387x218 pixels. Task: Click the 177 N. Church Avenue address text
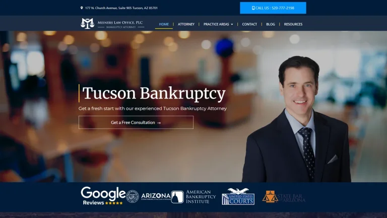pyautogui.click(x=121, y=8)
